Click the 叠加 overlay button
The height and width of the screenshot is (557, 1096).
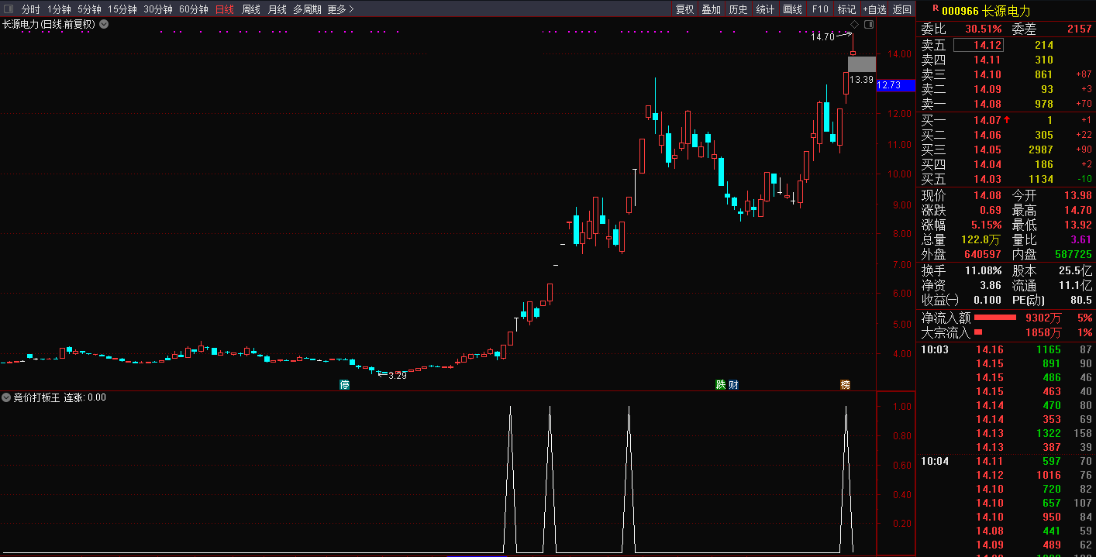coord(711,9)
